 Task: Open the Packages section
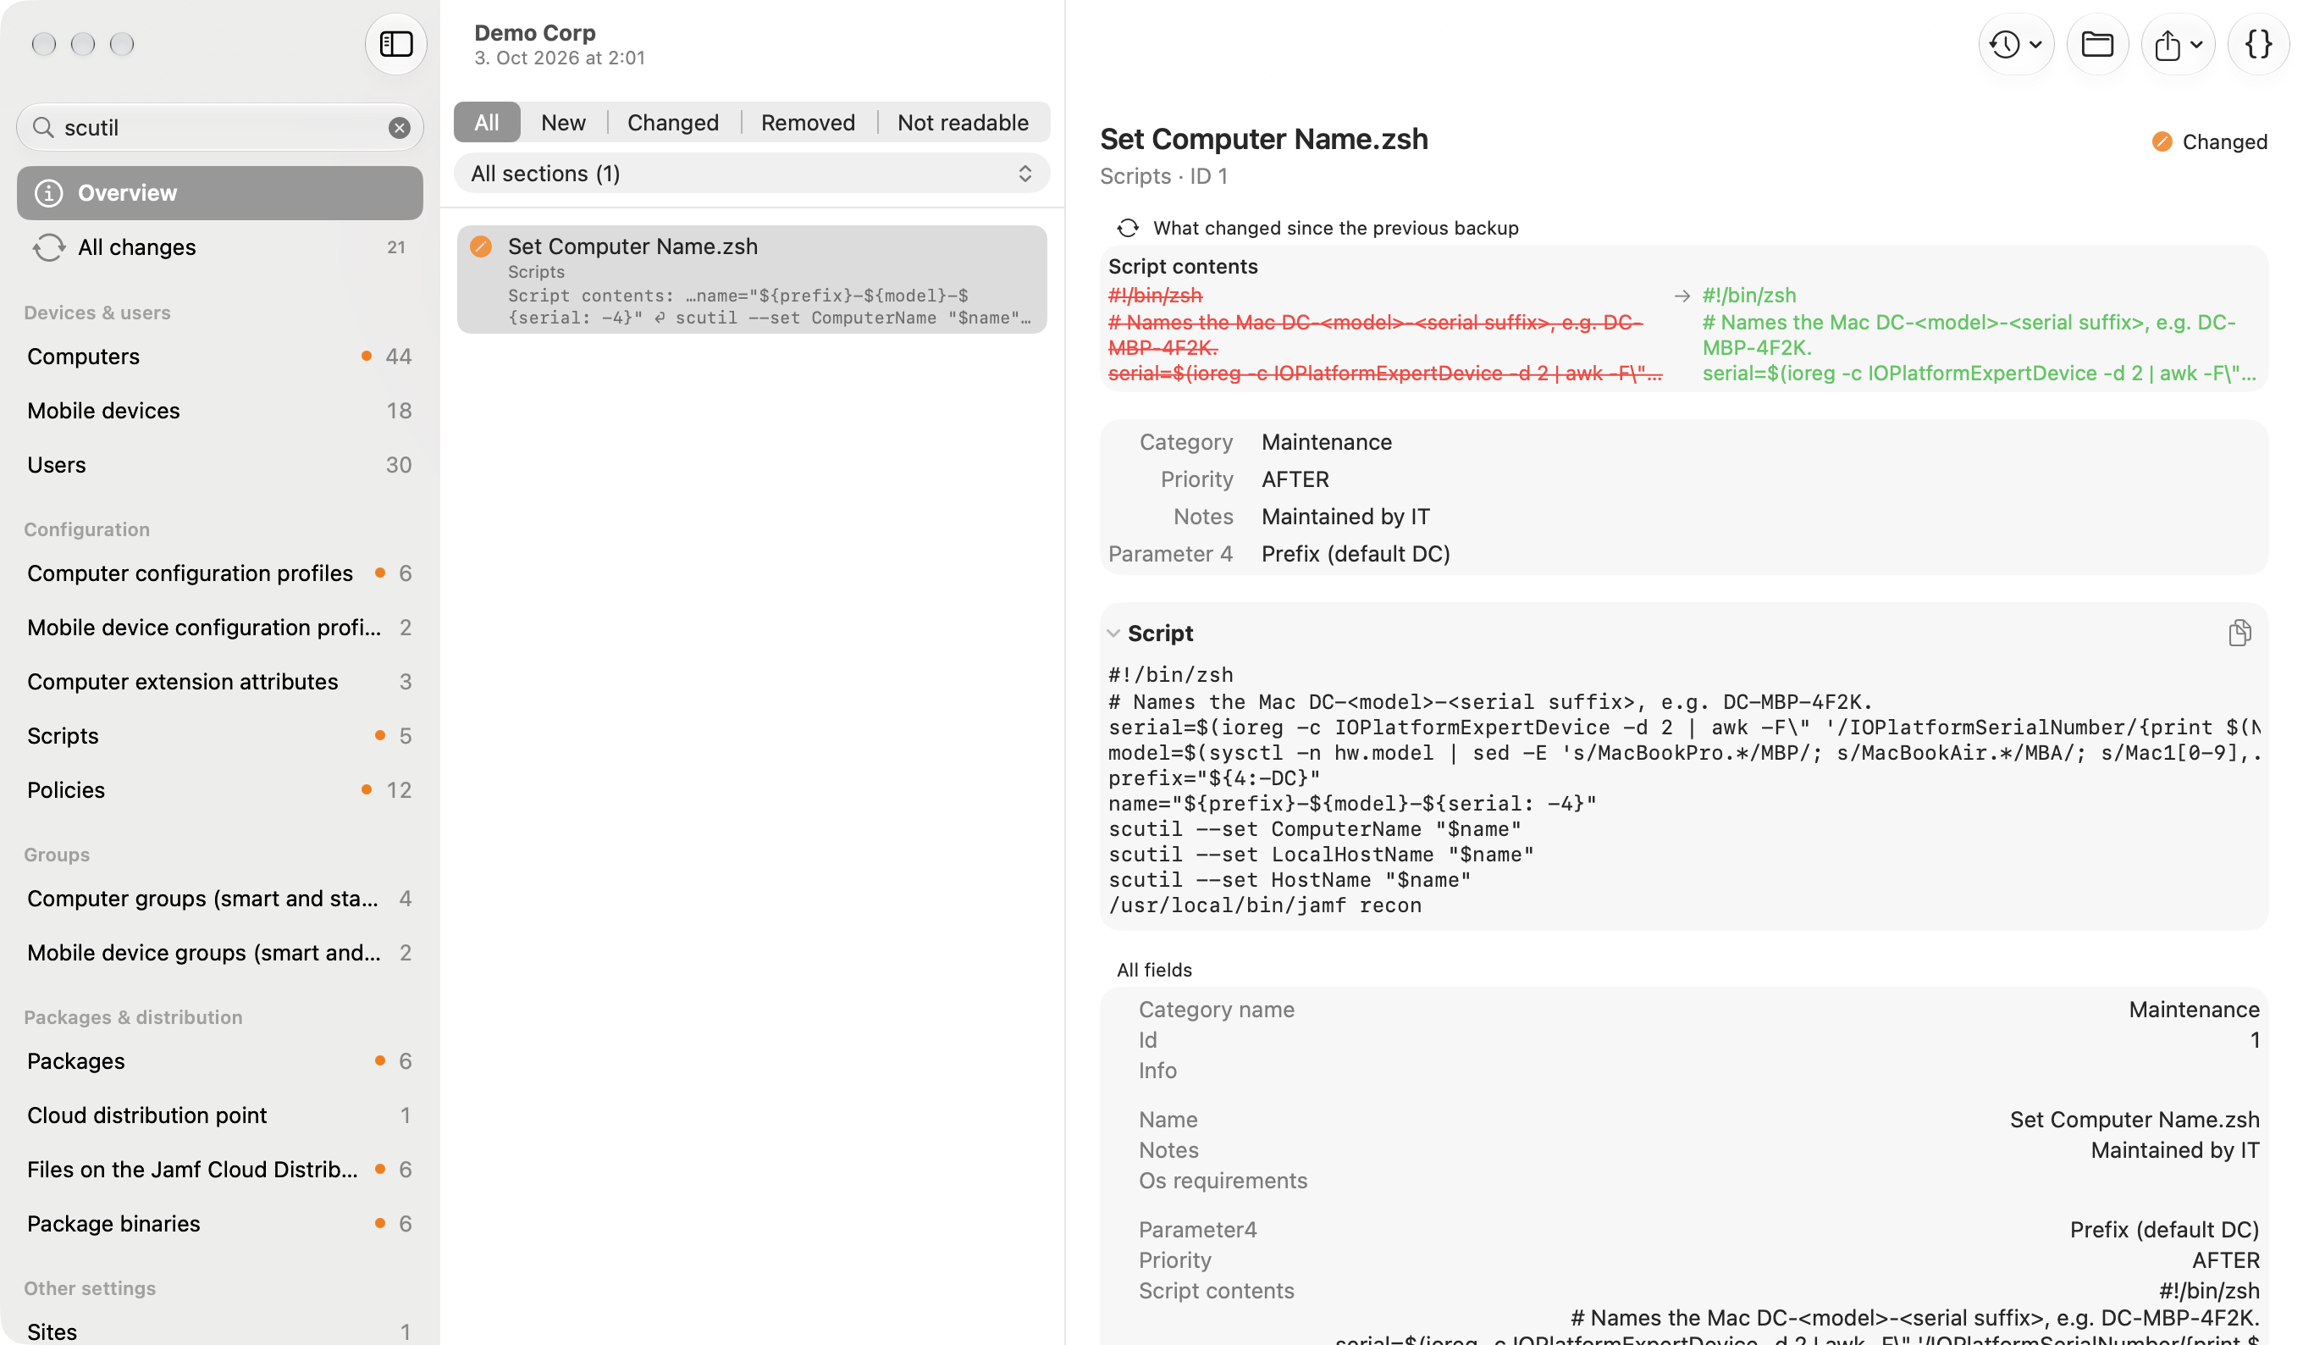click(219, 1061)
